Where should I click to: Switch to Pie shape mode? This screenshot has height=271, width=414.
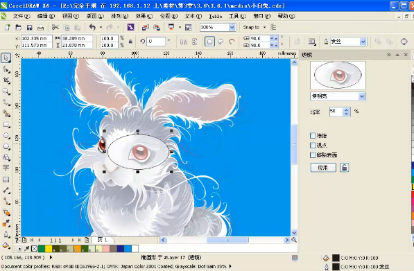(221, 42)
